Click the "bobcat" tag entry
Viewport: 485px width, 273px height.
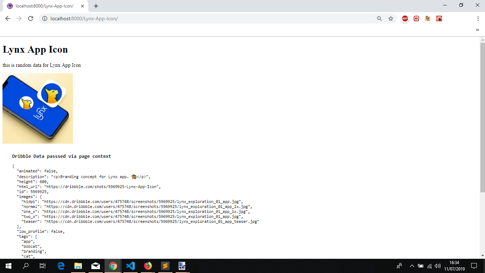click(32, 246)
